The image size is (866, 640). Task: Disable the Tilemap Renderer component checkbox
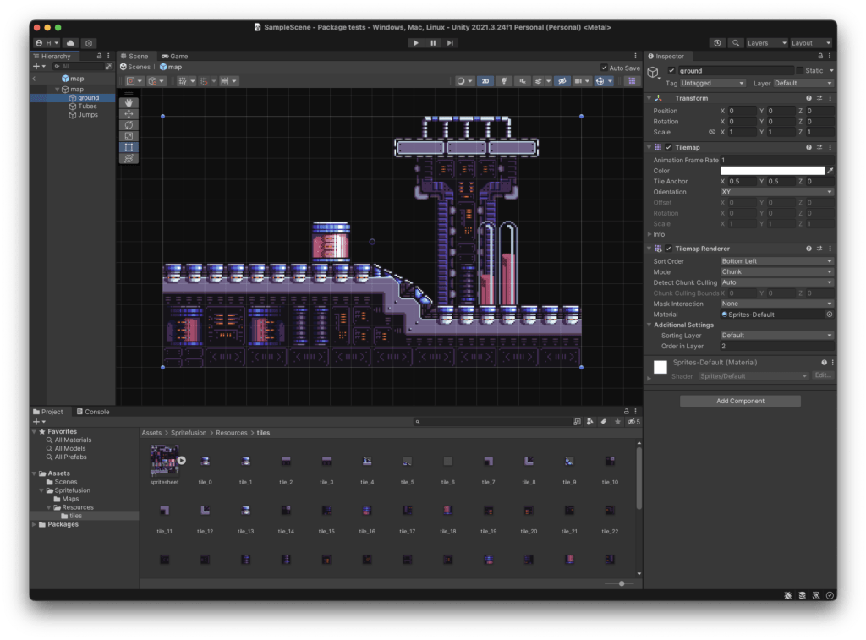[668, 249]
